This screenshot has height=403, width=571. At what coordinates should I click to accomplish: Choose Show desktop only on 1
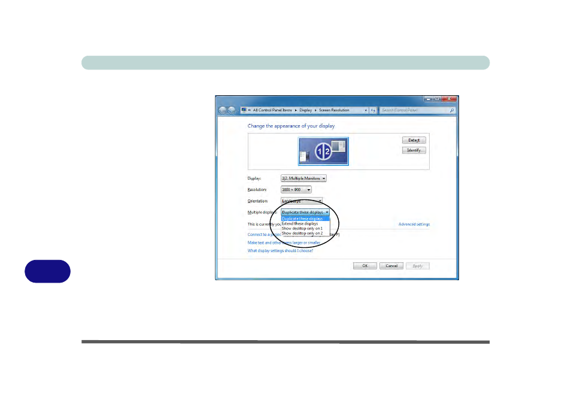pyautogui.click(x=305, y=229)
